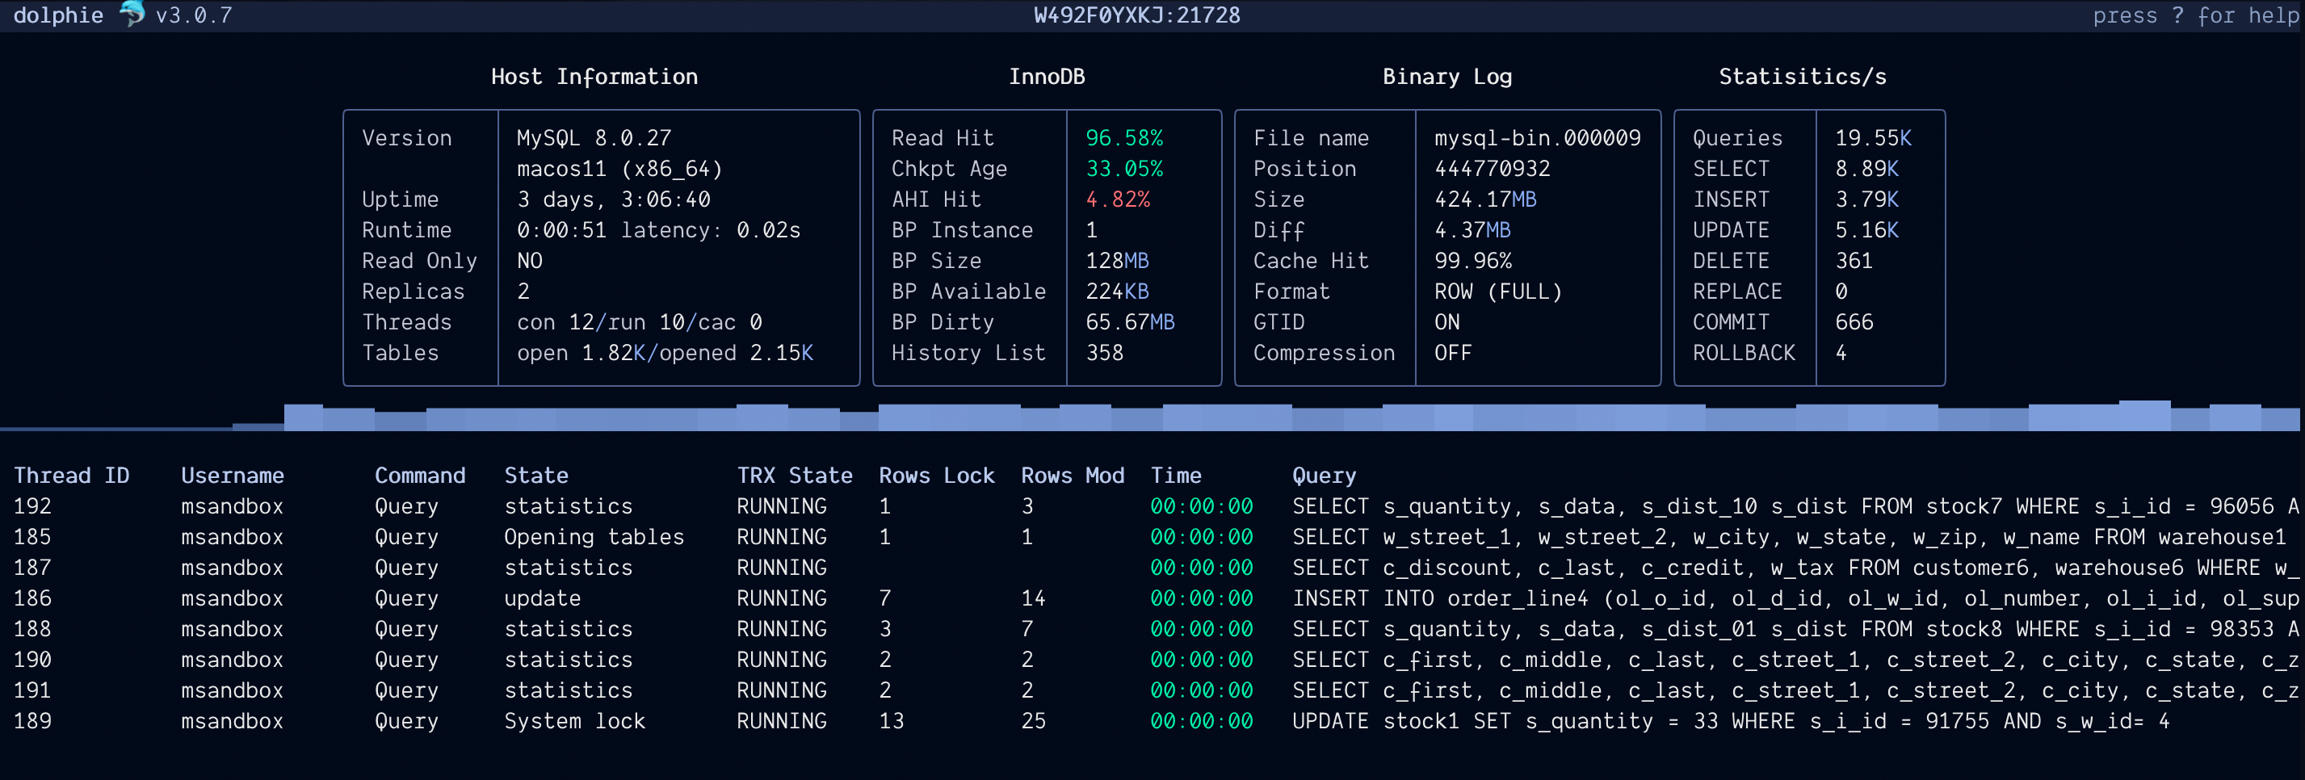Click the 'System lock' state cell

click(574, 721)
